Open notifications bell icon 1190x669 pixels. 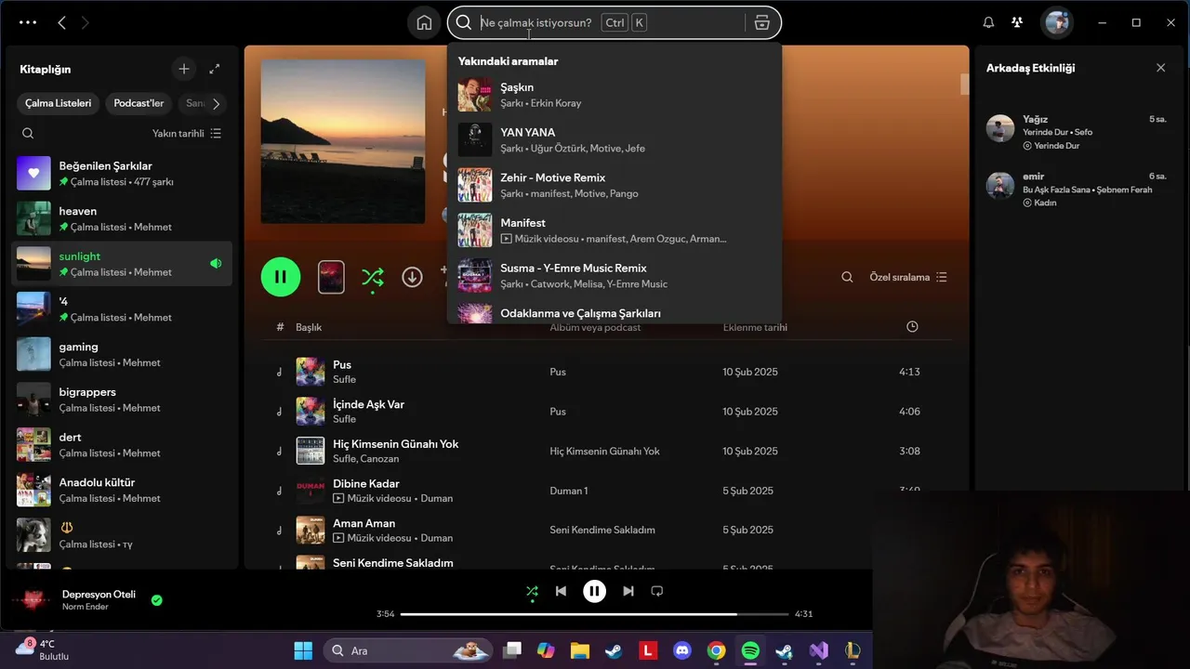[x=988, y=22]
